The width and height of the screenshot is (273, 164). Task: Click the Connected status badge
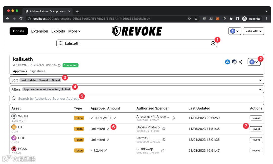coord(70,65)
